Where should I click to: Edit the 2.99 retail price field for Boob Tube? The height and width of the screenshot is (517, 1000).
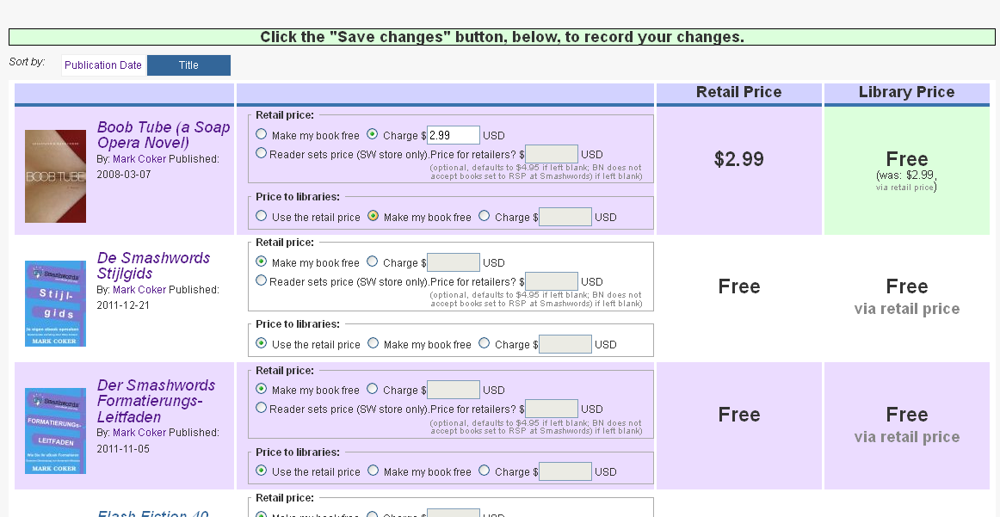click(x=454, y=135)
